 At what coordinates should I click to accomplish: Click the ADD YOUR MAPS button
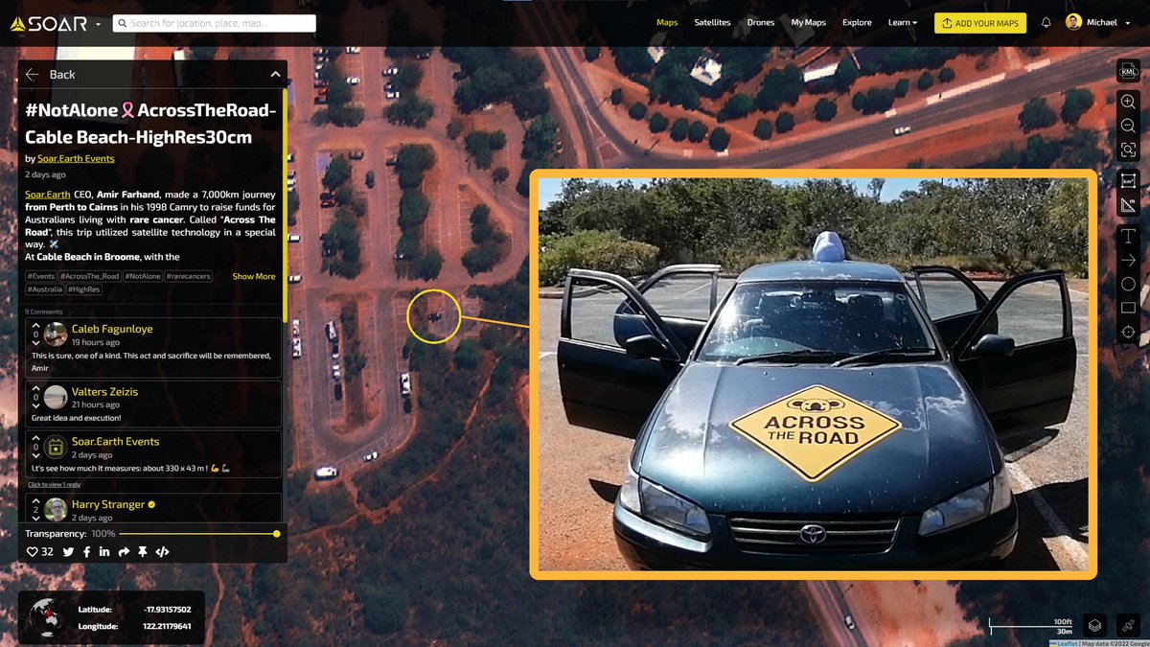pos(979,23)
